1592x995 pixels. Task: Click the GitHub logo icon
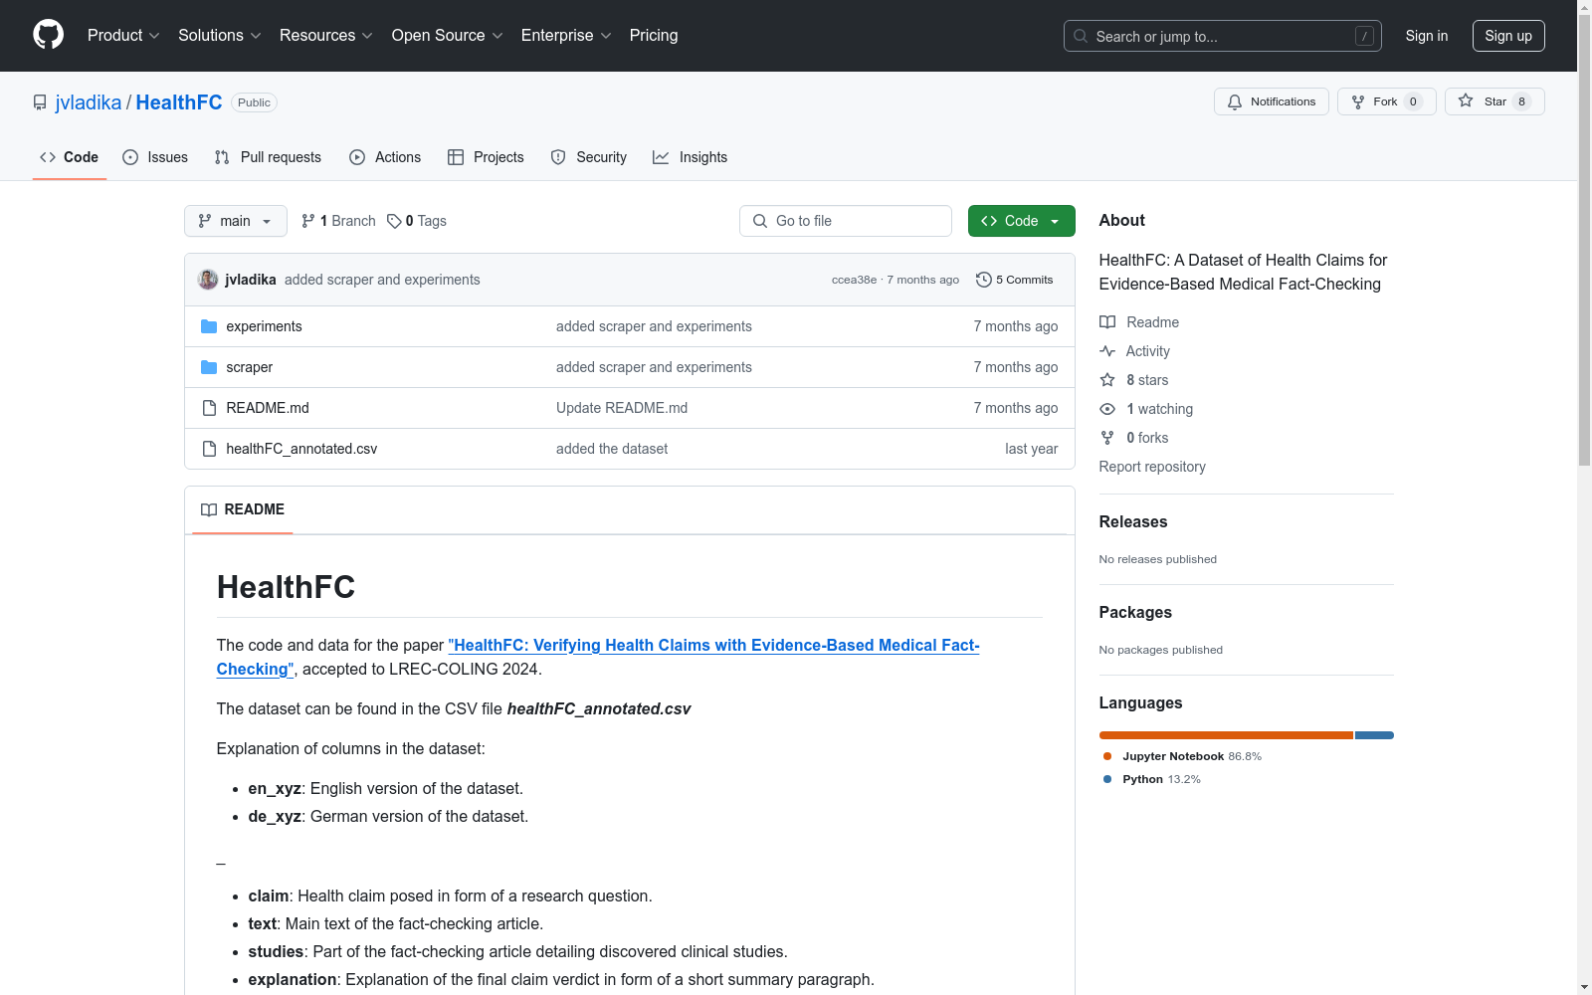tap(48, 35)
